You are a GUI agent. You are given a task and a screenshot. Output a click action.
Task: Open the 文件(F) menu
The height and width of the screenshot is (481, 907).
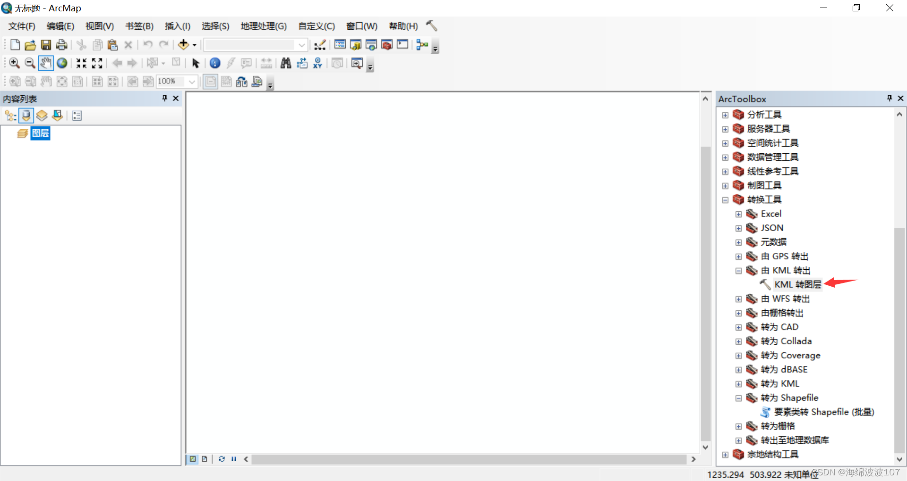coord(22,26)
